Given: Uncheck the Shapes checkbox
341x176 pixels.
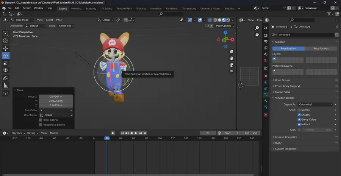Looking at the screenshot, I should pyautogui.click(x=299, y=115).
